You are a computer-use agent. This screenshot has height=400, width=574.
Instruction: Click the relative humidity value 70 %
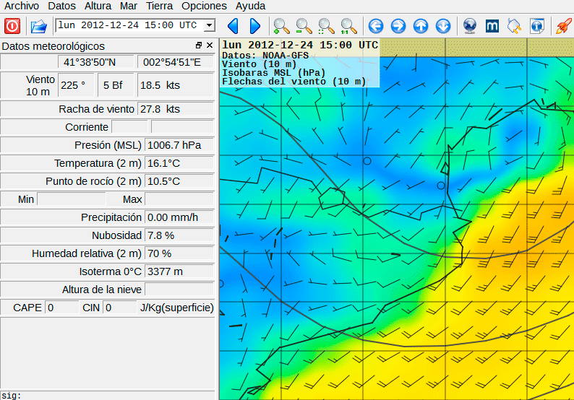point(179,253)
